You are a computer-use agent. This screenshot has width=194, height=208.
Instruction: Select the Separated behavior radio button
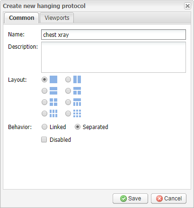click(78, 127)
